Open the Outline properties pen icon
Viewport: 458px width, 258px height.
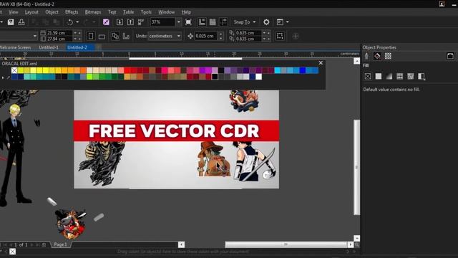click(366, 56)
